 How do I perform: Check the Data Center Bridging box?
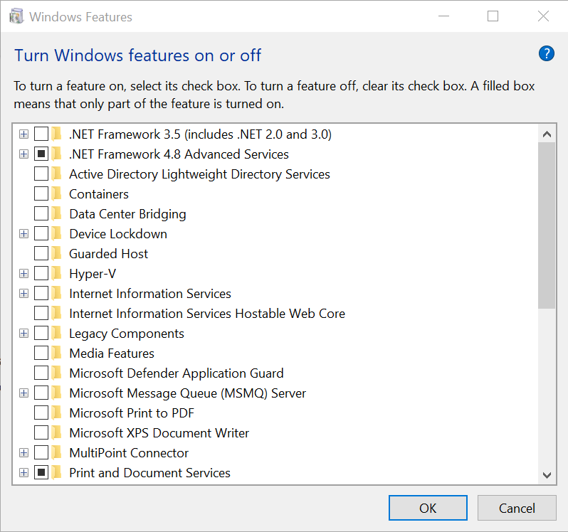click(41, 214)
